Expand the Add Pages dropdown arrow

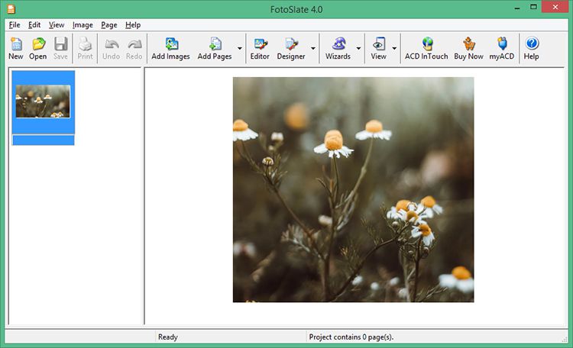tap(240, 48)
